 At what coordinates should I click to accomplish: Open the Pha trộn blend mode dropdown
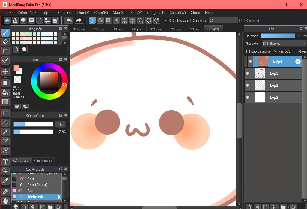tap(284, 44)
